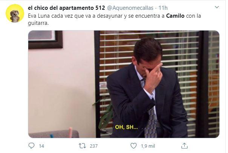Open the dog profile avatar
This screenshot has width=228, height=153.
click(15, 14)
